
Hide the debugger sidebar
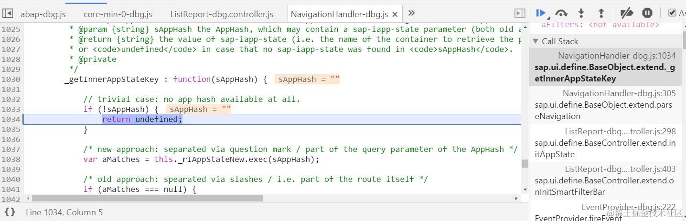point(520,13)
